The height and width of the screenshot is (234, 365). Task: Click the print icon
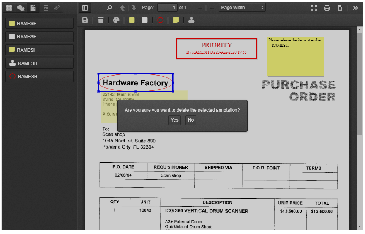point(327,8)
